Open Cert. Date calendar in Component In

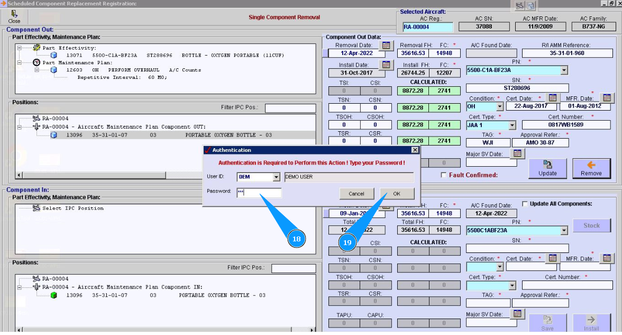(552, 258)
